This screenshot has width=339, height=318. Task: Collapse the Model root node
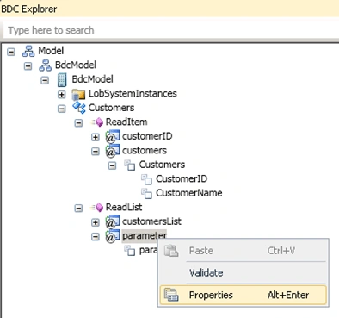(11, 52)
